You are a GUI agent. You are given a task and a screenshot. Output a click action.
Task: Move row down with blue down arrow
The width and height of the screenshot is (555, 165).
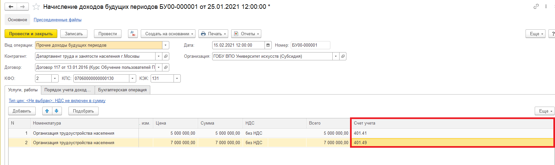click(x=57, y=111)
